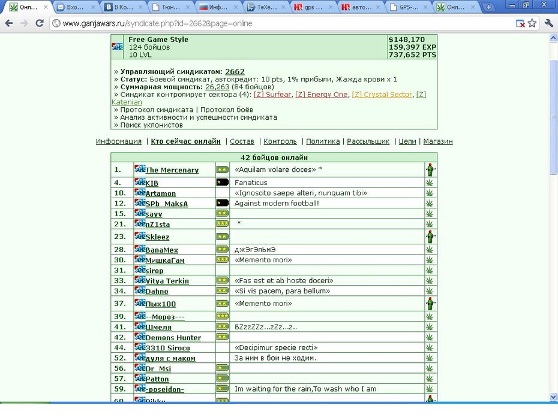Click the leaf icon in the Artamon row
The width and height of the screenshot is (558, 418).
[430, 193]
